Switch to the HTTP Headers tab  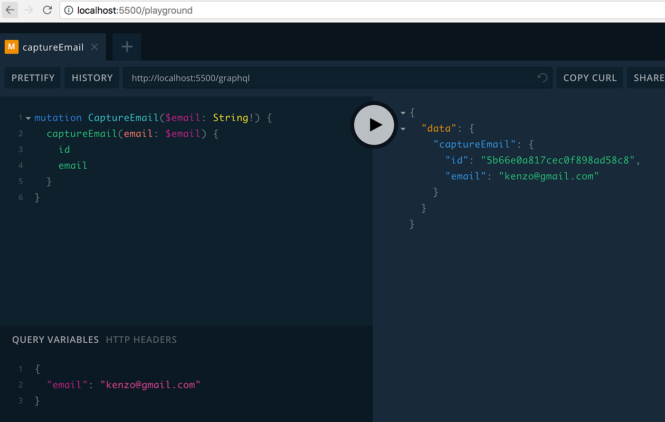[x=141, y=339]
